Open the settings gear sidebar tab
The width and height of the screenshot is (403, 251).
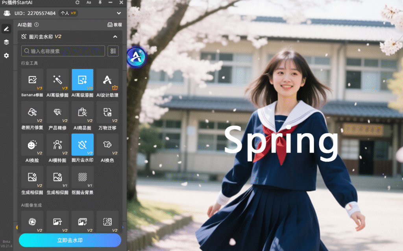(6, 56)
